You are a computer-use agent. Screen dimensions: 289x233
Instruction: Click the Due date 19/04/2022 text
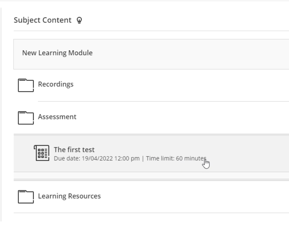coord(97,159)
